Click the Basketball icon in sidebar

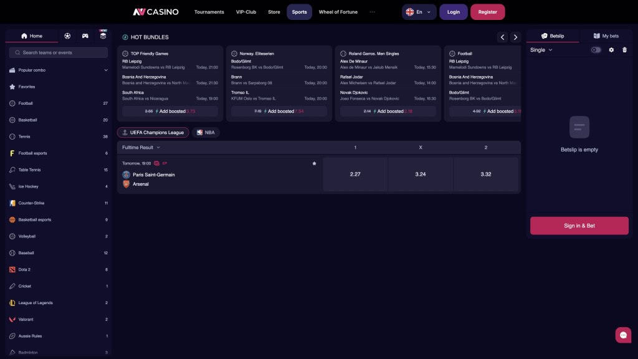[12, 120]
